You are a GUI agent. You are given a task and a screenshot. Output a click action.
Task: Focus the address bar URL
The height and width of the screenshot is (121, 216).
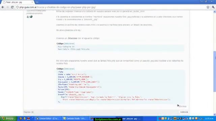tap(111, 7)
